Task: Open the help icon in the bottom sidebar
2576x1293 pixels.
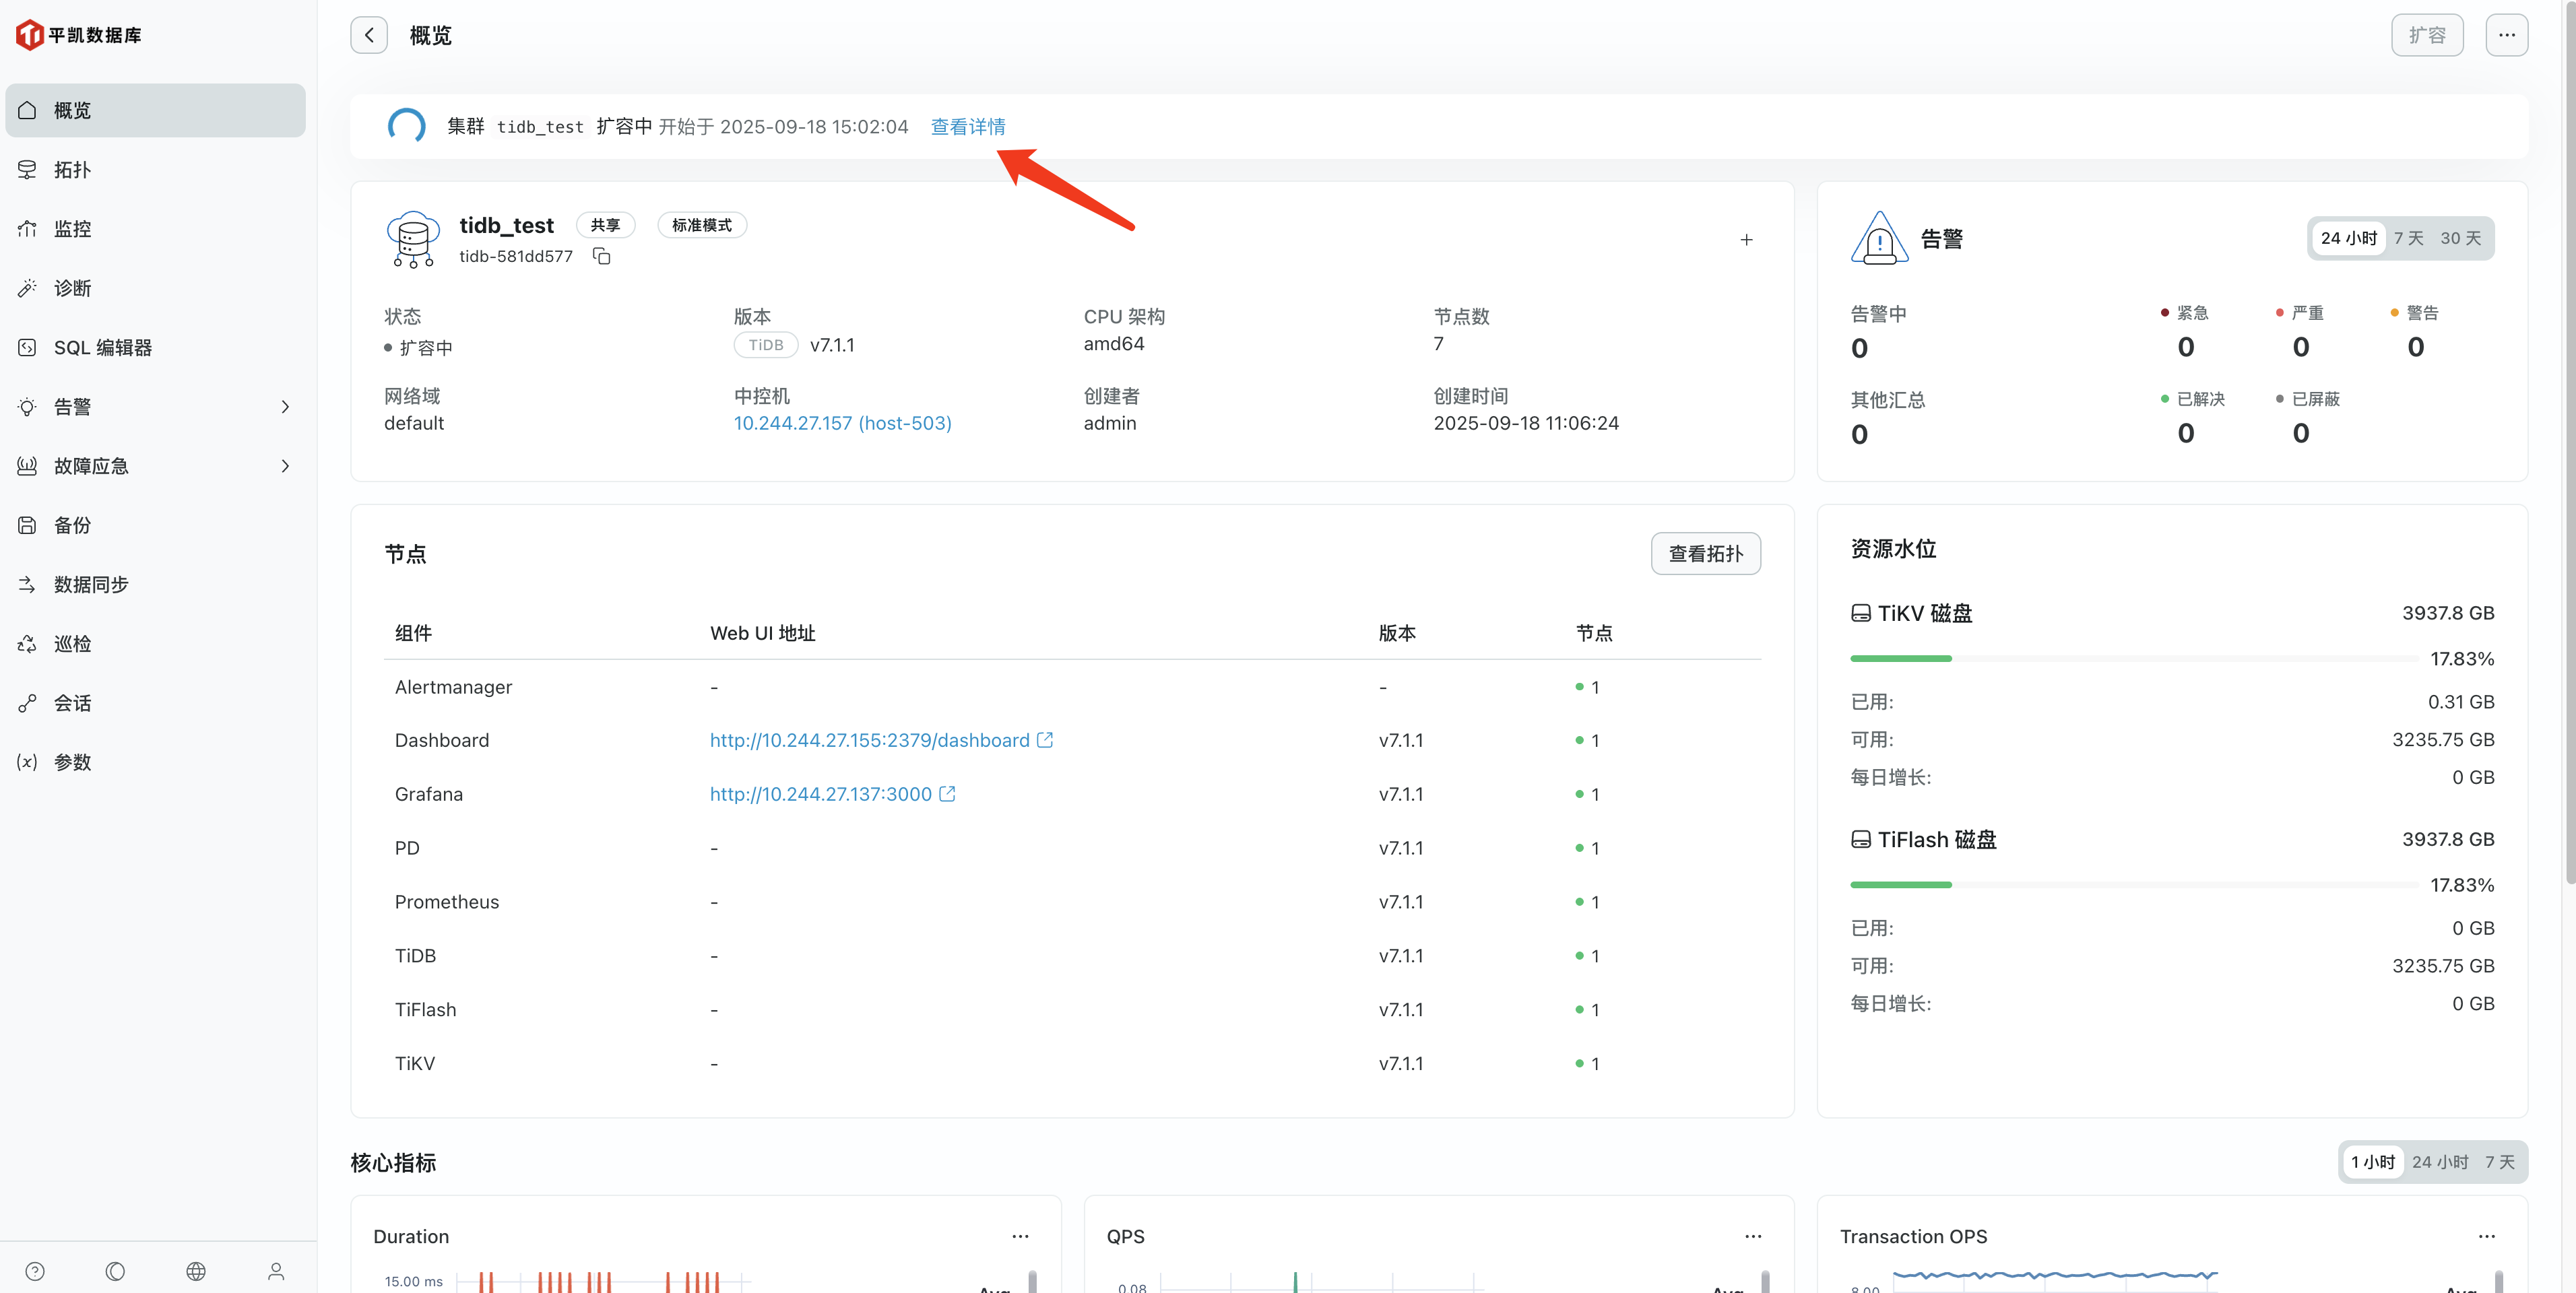Action: click(35, 1270)
